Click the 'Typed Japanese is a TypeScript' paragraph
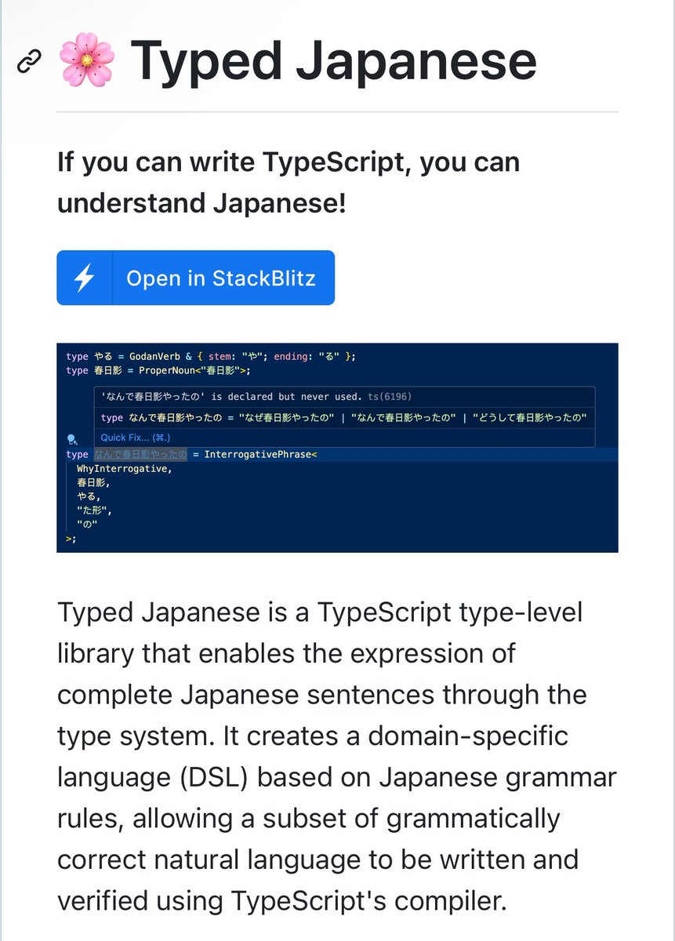Image resolution: width=675 pixels, height=941 pixels. (x=336, y=757)
